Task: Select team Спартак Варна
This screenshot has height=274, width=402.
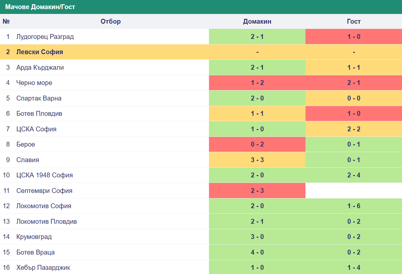Action: pos(39,98)
